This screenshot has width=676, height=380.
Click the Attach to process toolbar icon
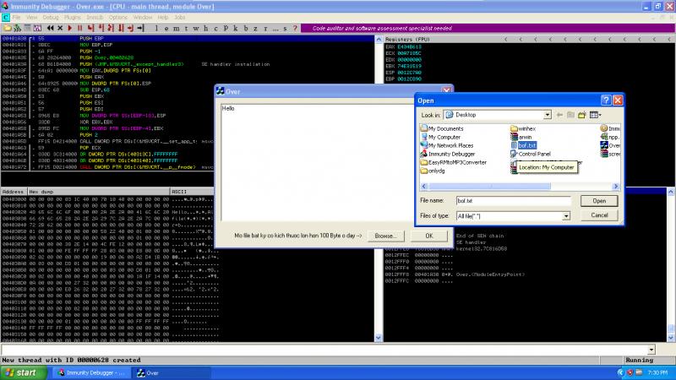[17, 28]
